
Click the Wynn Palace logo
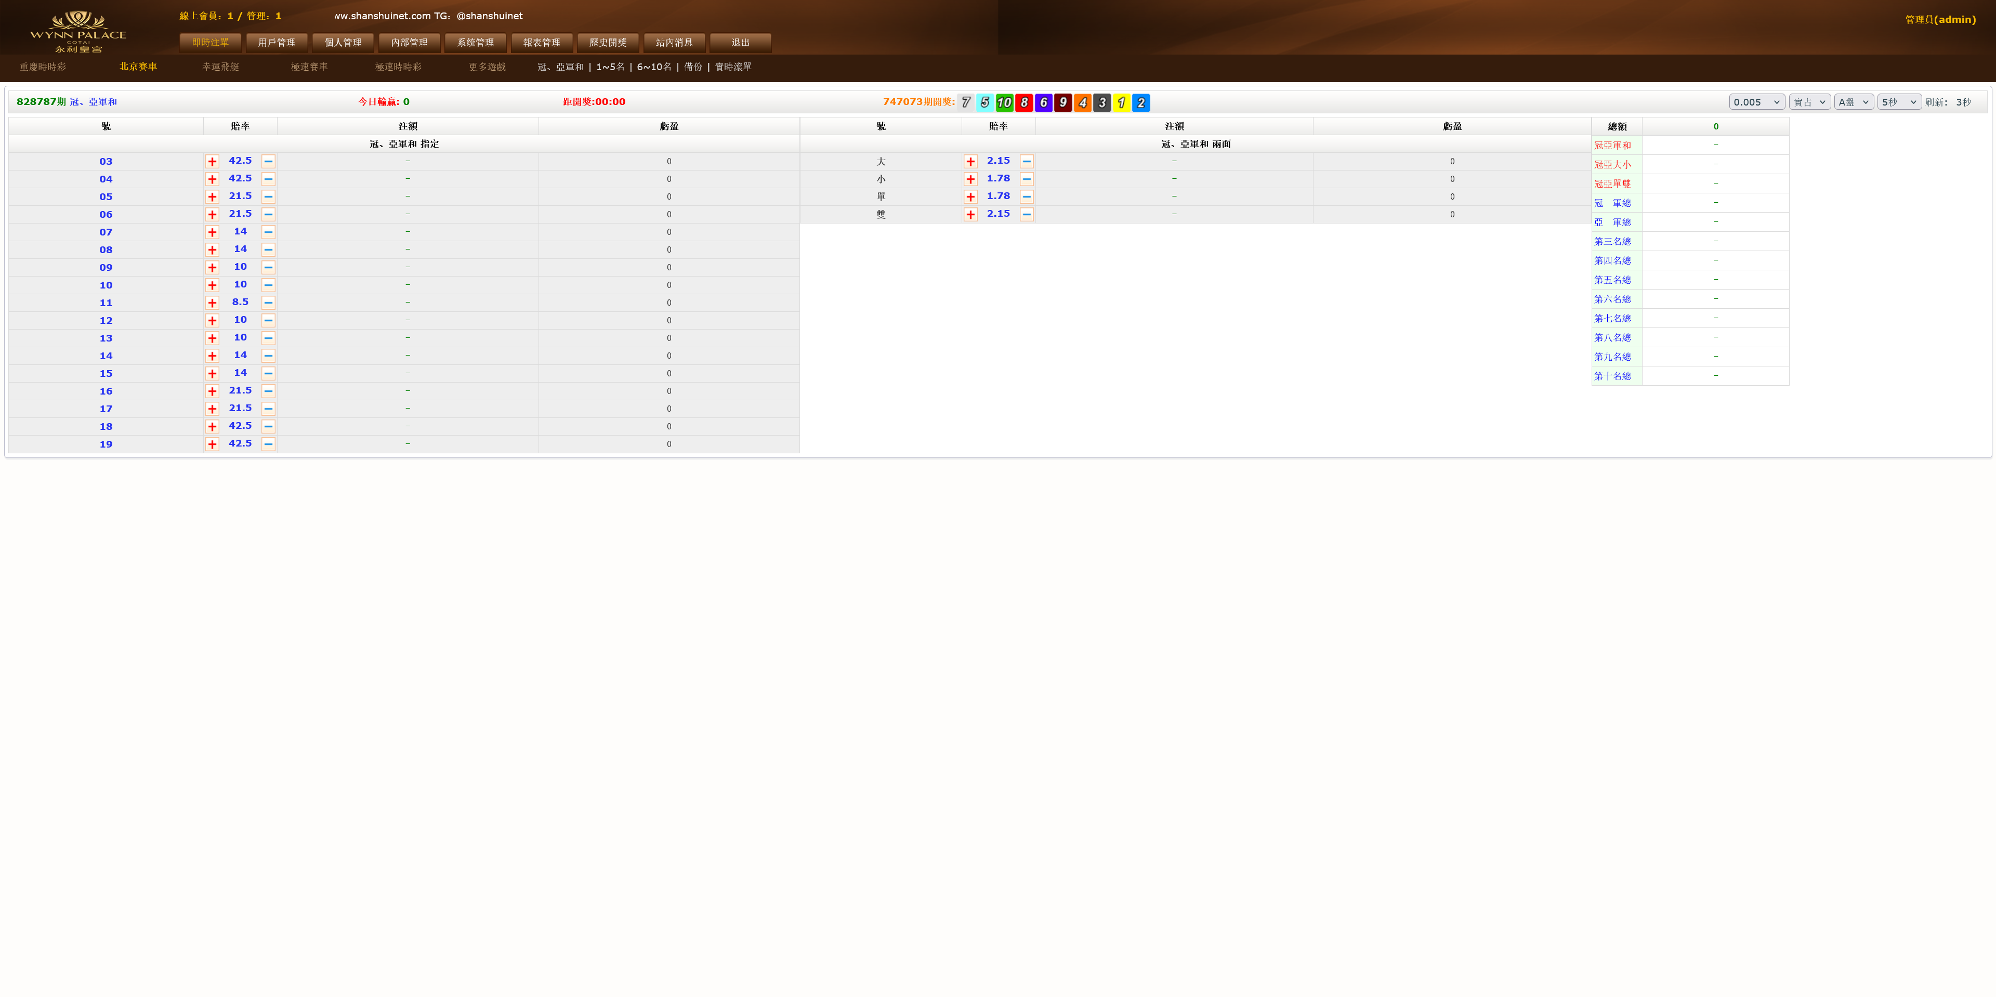click(77, 32)
